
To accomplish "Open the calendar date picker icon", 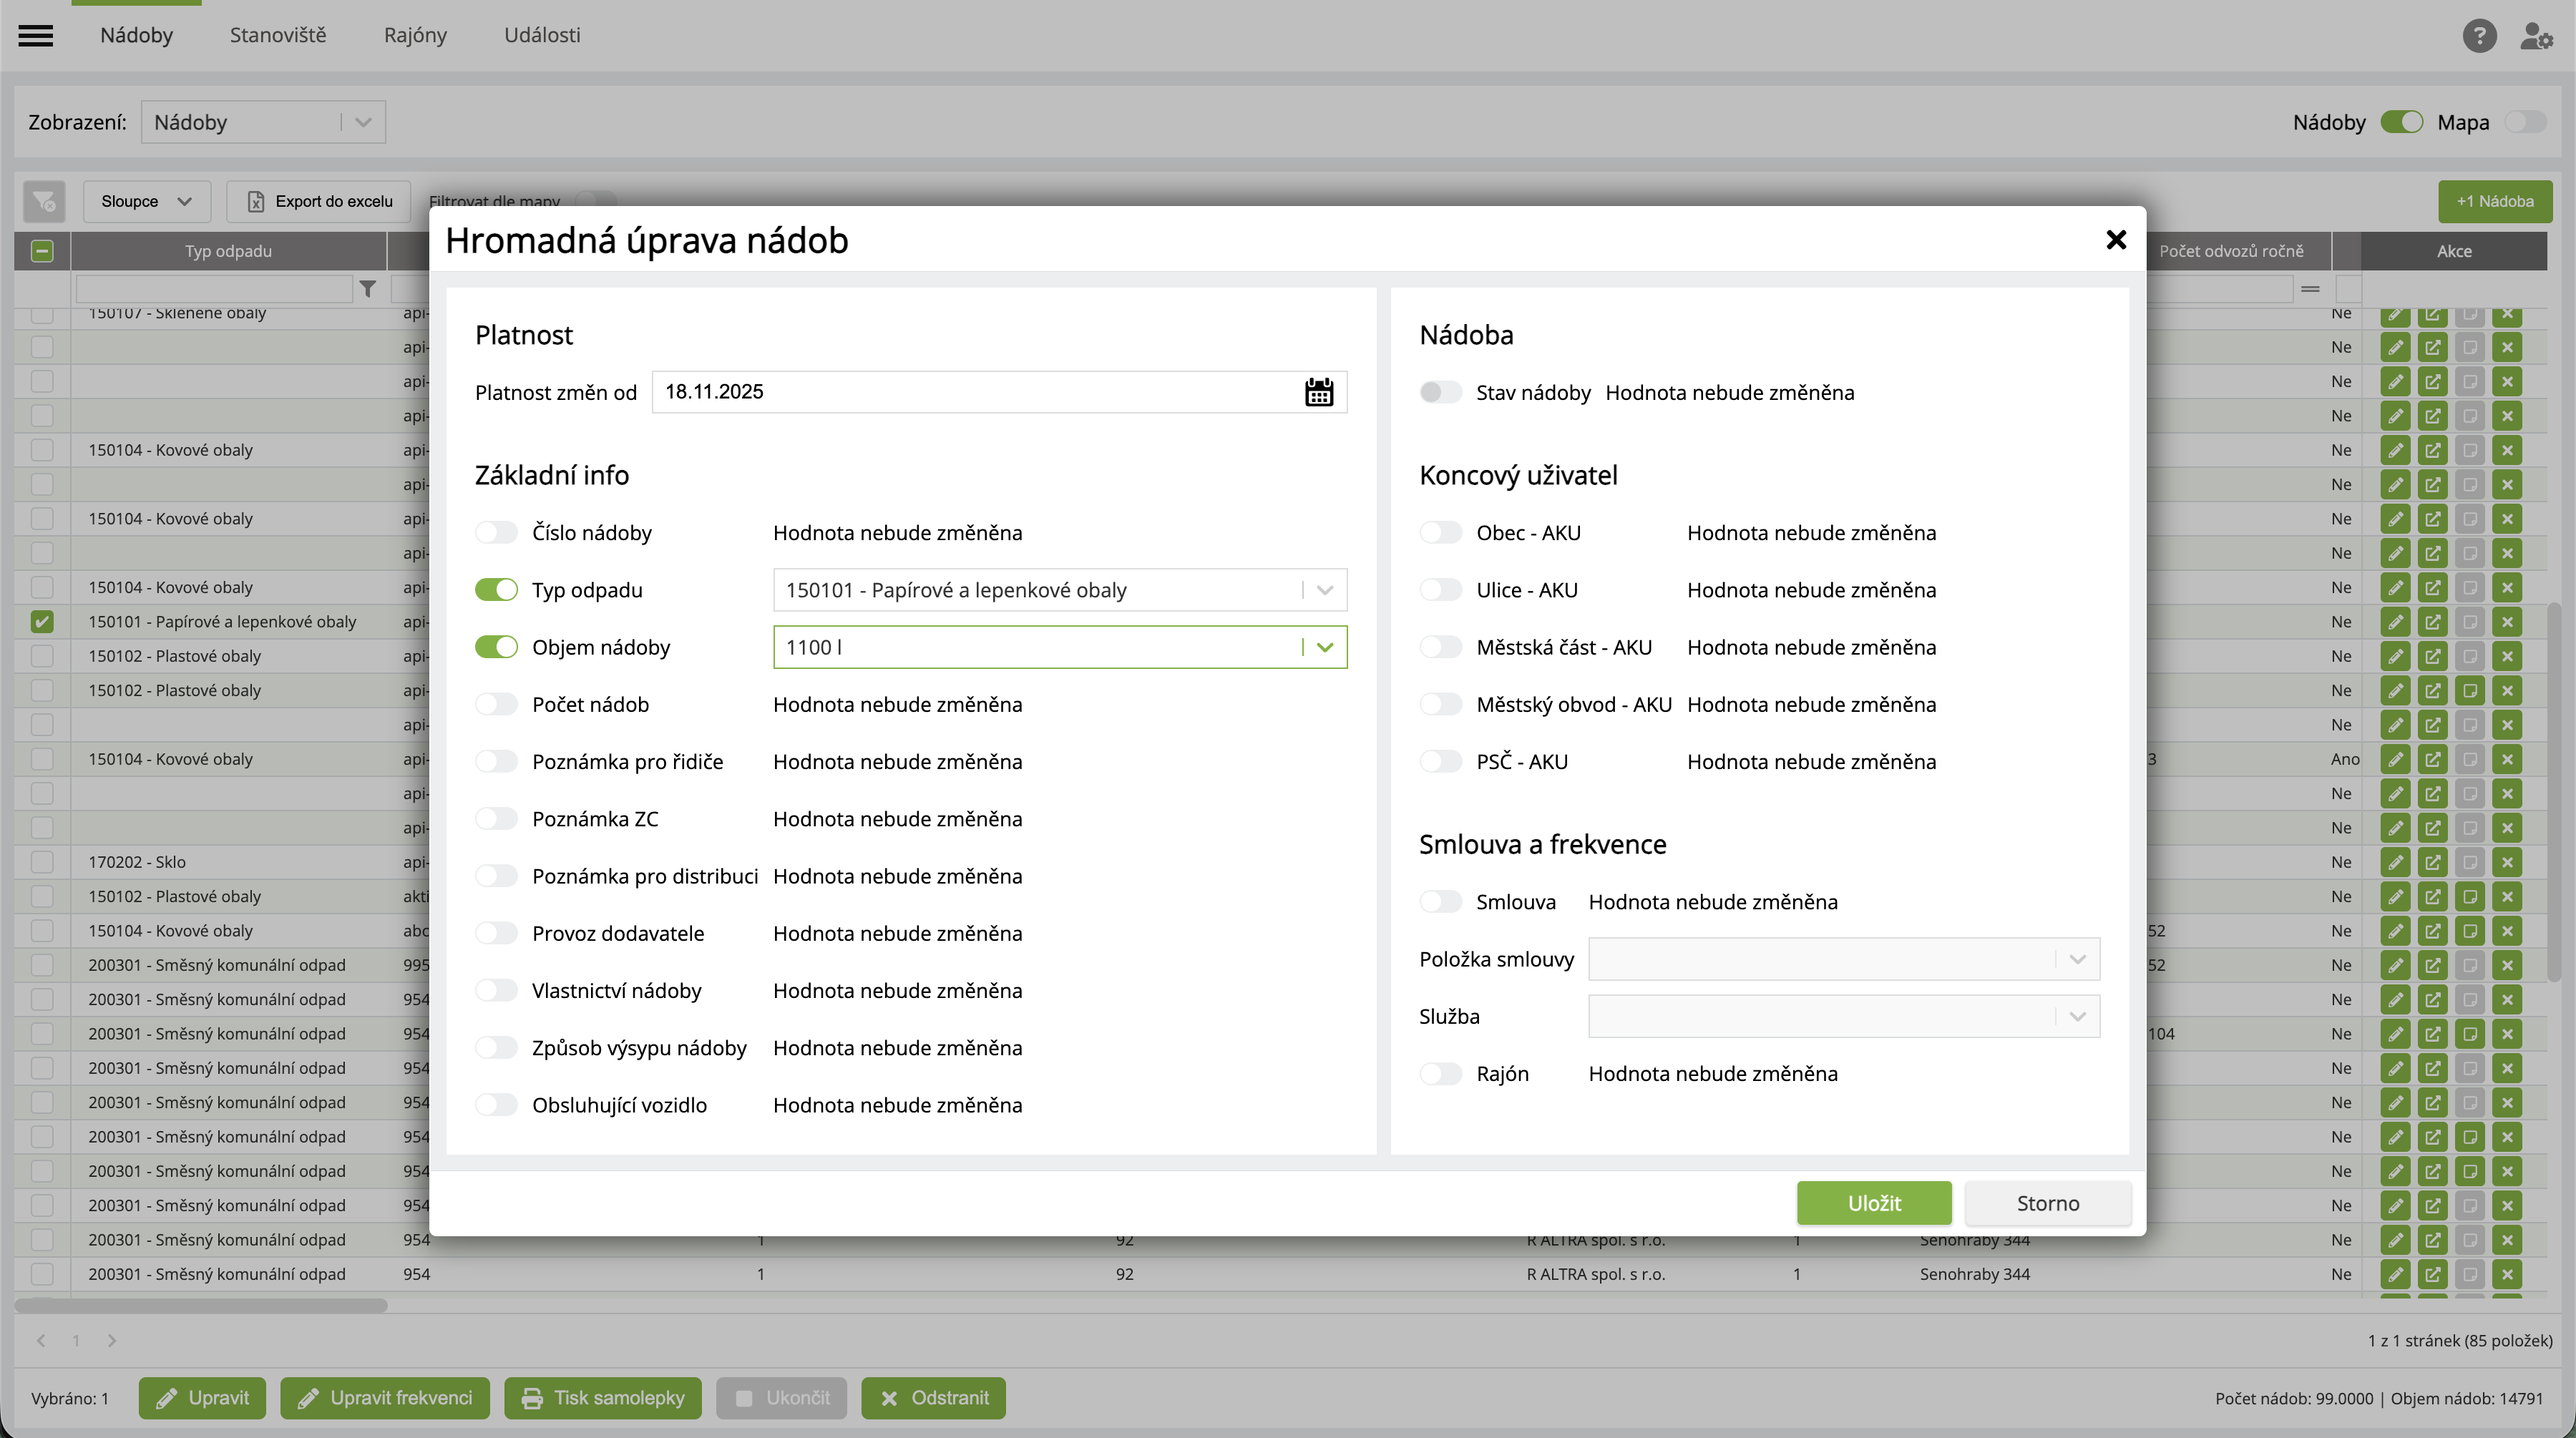I will click(x=1318, y=392).
